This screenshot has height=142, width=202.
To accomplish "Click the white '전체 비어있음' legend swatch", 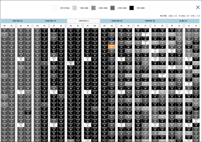I will [55, 8].
